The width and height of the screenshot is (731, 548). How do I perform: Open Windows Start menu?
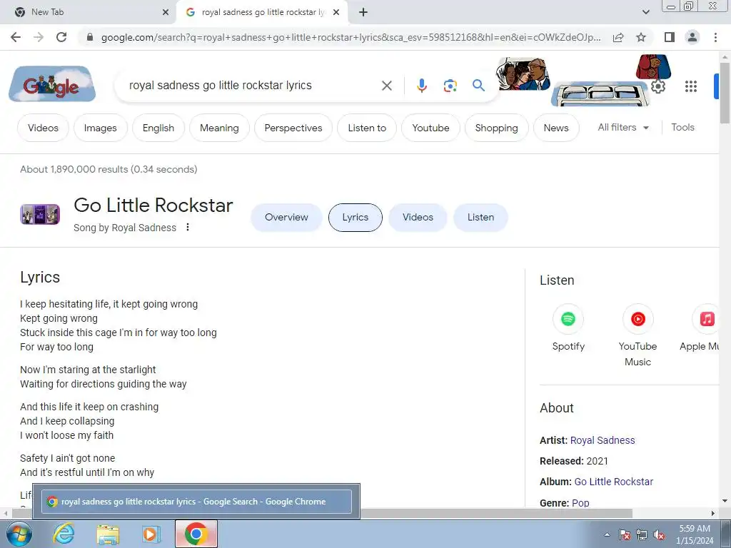coord(18,534)
